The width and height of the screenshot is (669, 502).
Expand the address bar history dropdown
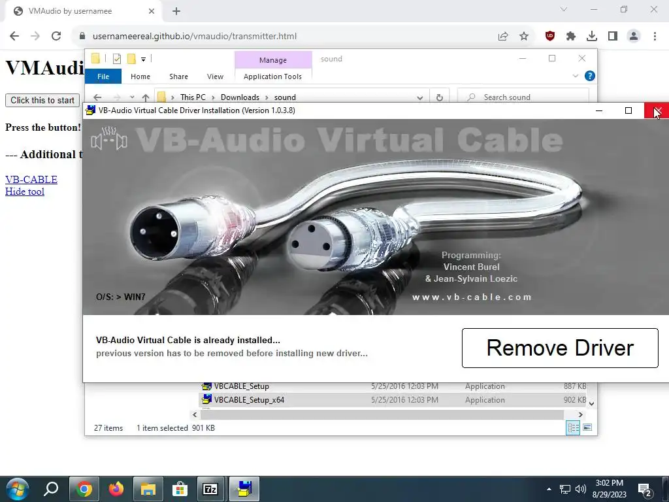420,97
